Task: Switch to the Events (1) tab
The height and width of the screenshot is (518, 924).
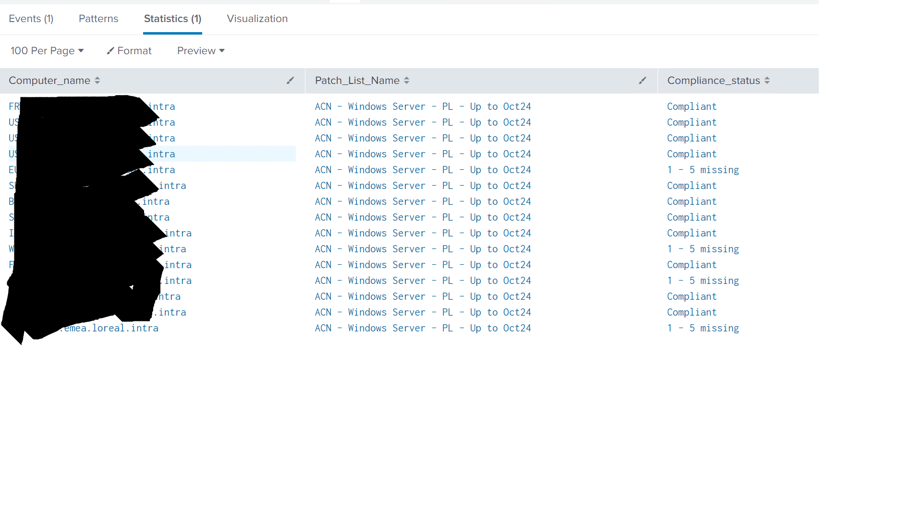Action: [x=31, y=19]
